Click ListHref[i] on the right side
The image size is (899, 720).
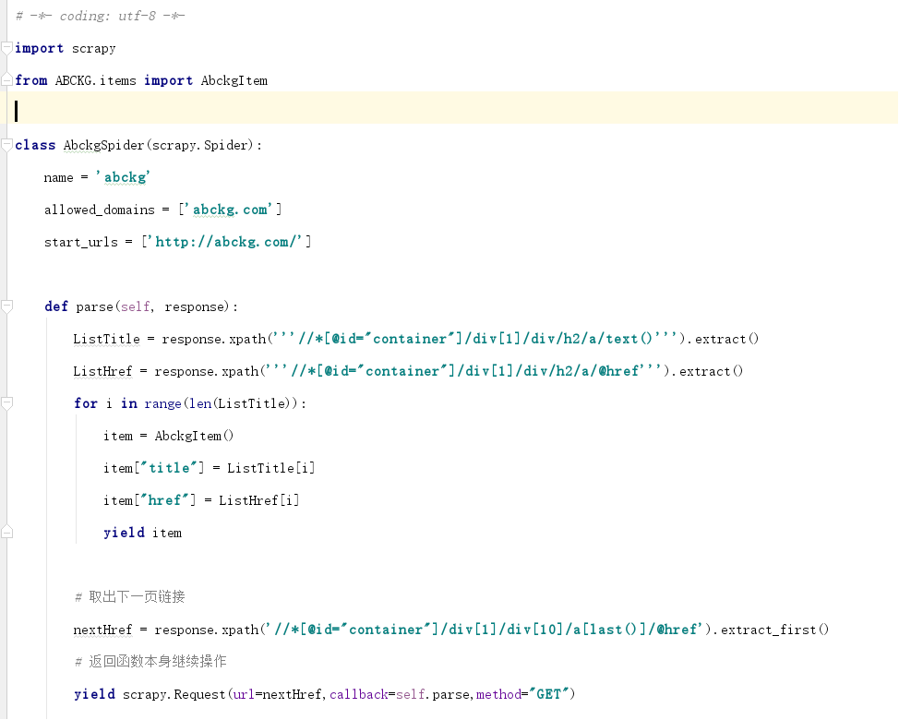tap(259, 500)
